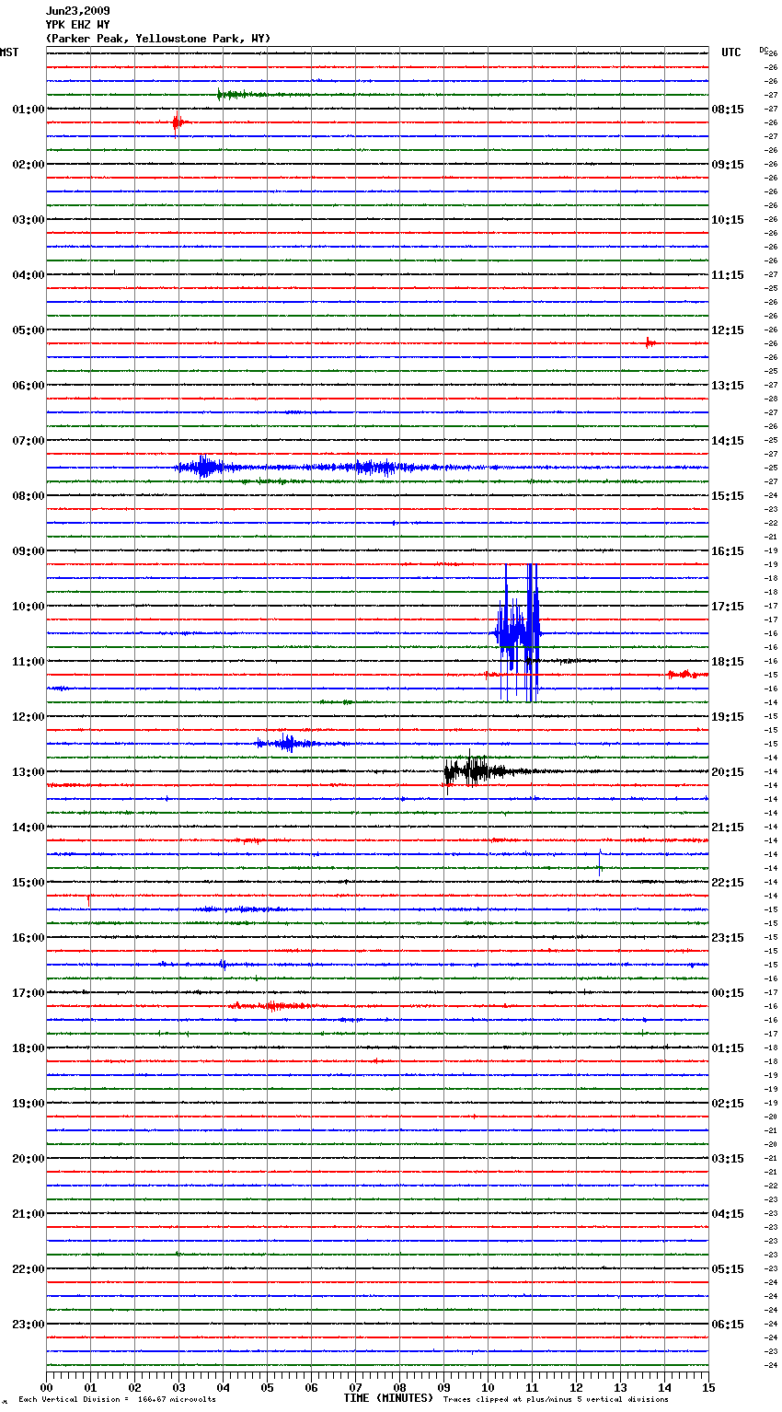Select the 08:00 MST time label
The height and width of the screenshot is (1412, 782).
tap(29, 495)
